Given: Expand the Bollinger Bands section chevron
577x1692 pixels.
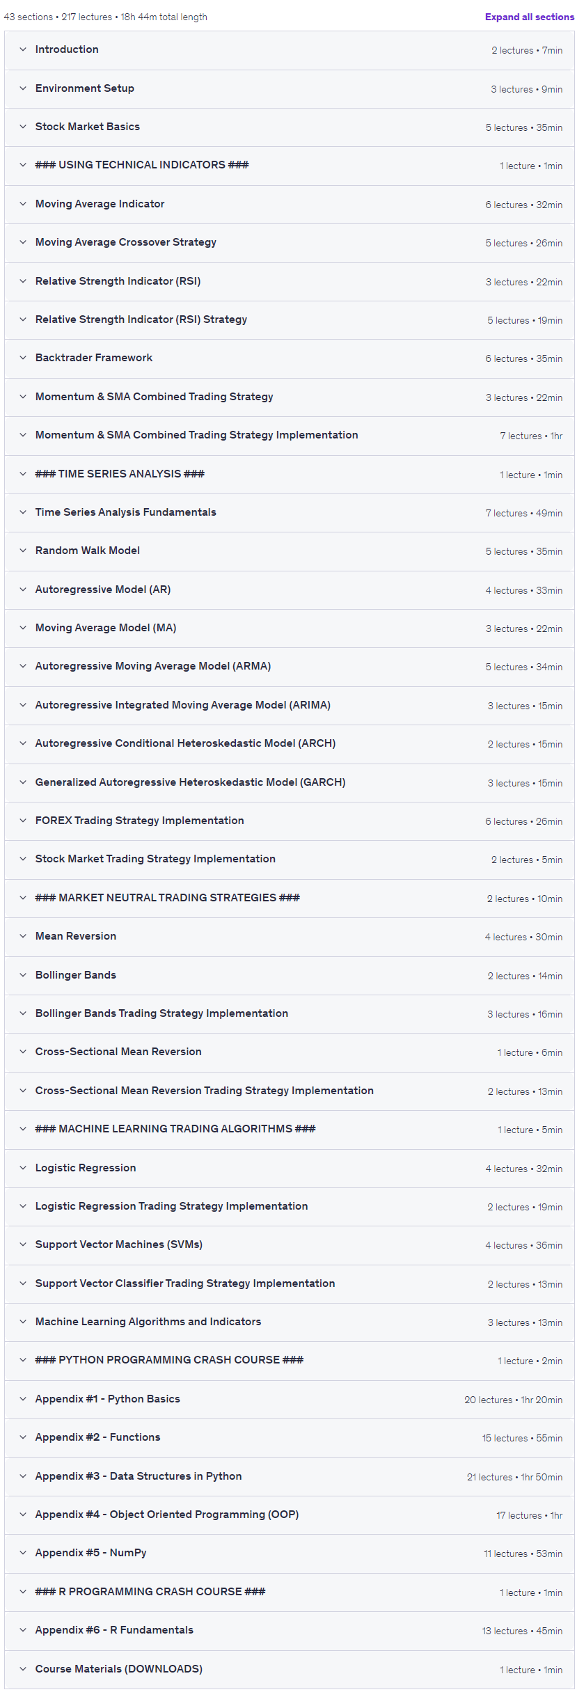Looking at the screenshot, I should [x=23, y=975].
